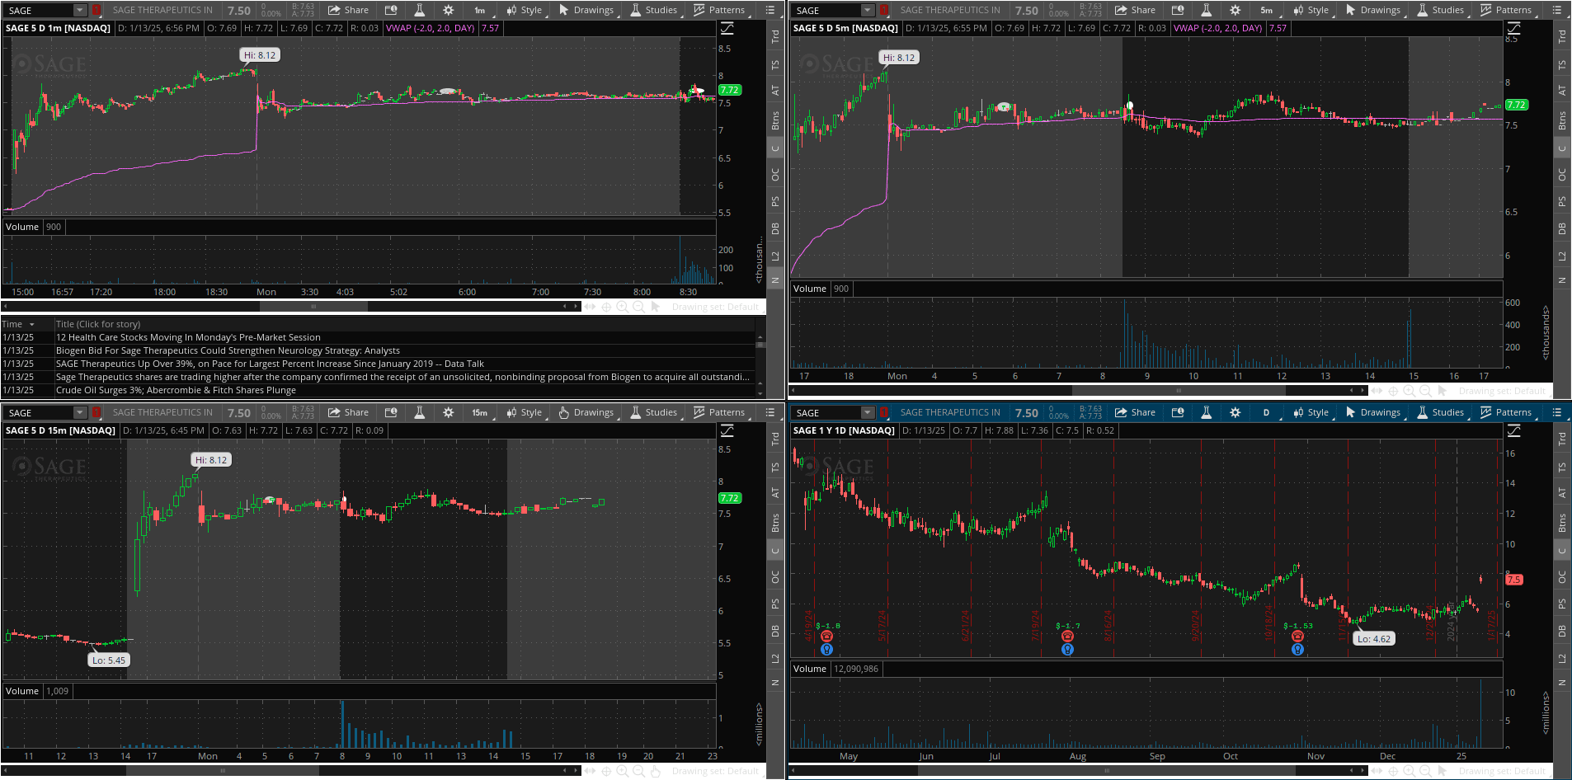The width and height of the screenshot is (1572, 780).
Task: Focus the SAGE symbol field on 15m chart
Action: 40,412
